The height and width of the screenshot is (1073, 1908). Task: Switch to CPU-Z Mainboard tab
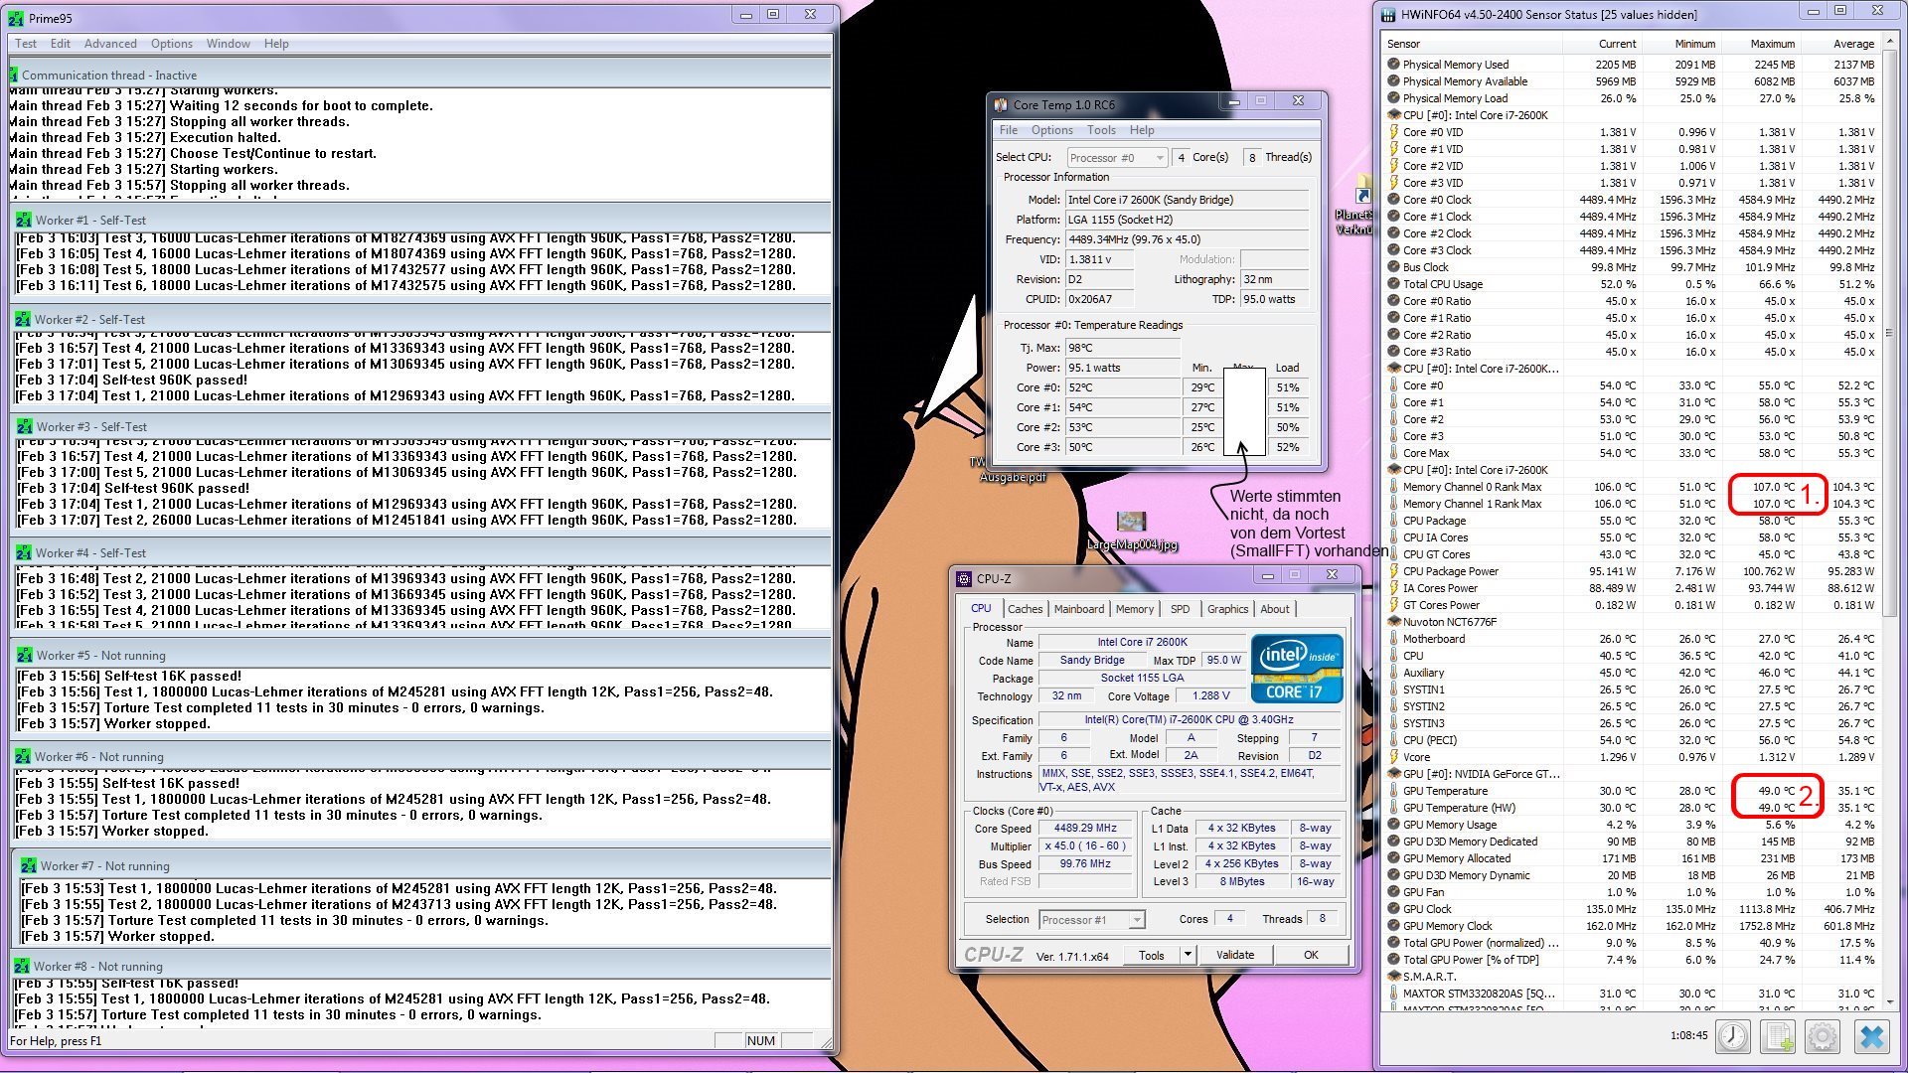[x=1079, y=609]
